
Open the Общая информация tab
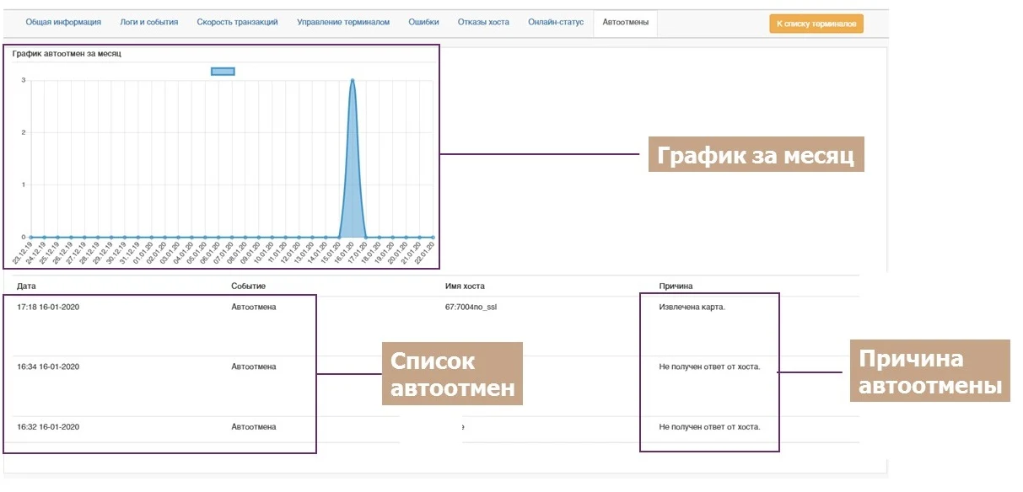[x=63, y=23]
